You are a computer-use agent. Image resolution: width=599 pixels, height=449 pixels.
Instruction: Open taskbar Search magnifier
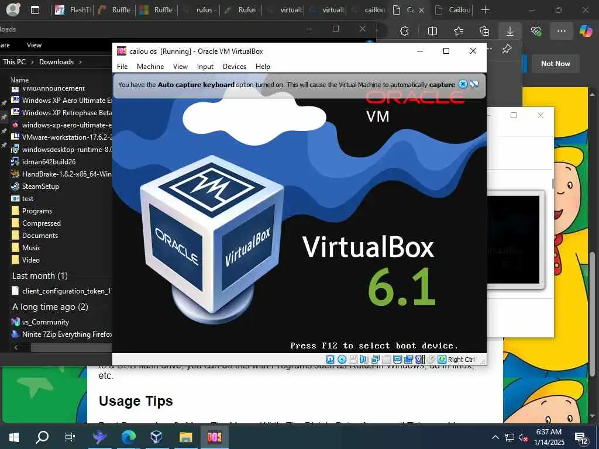click(x=42, y=437)
